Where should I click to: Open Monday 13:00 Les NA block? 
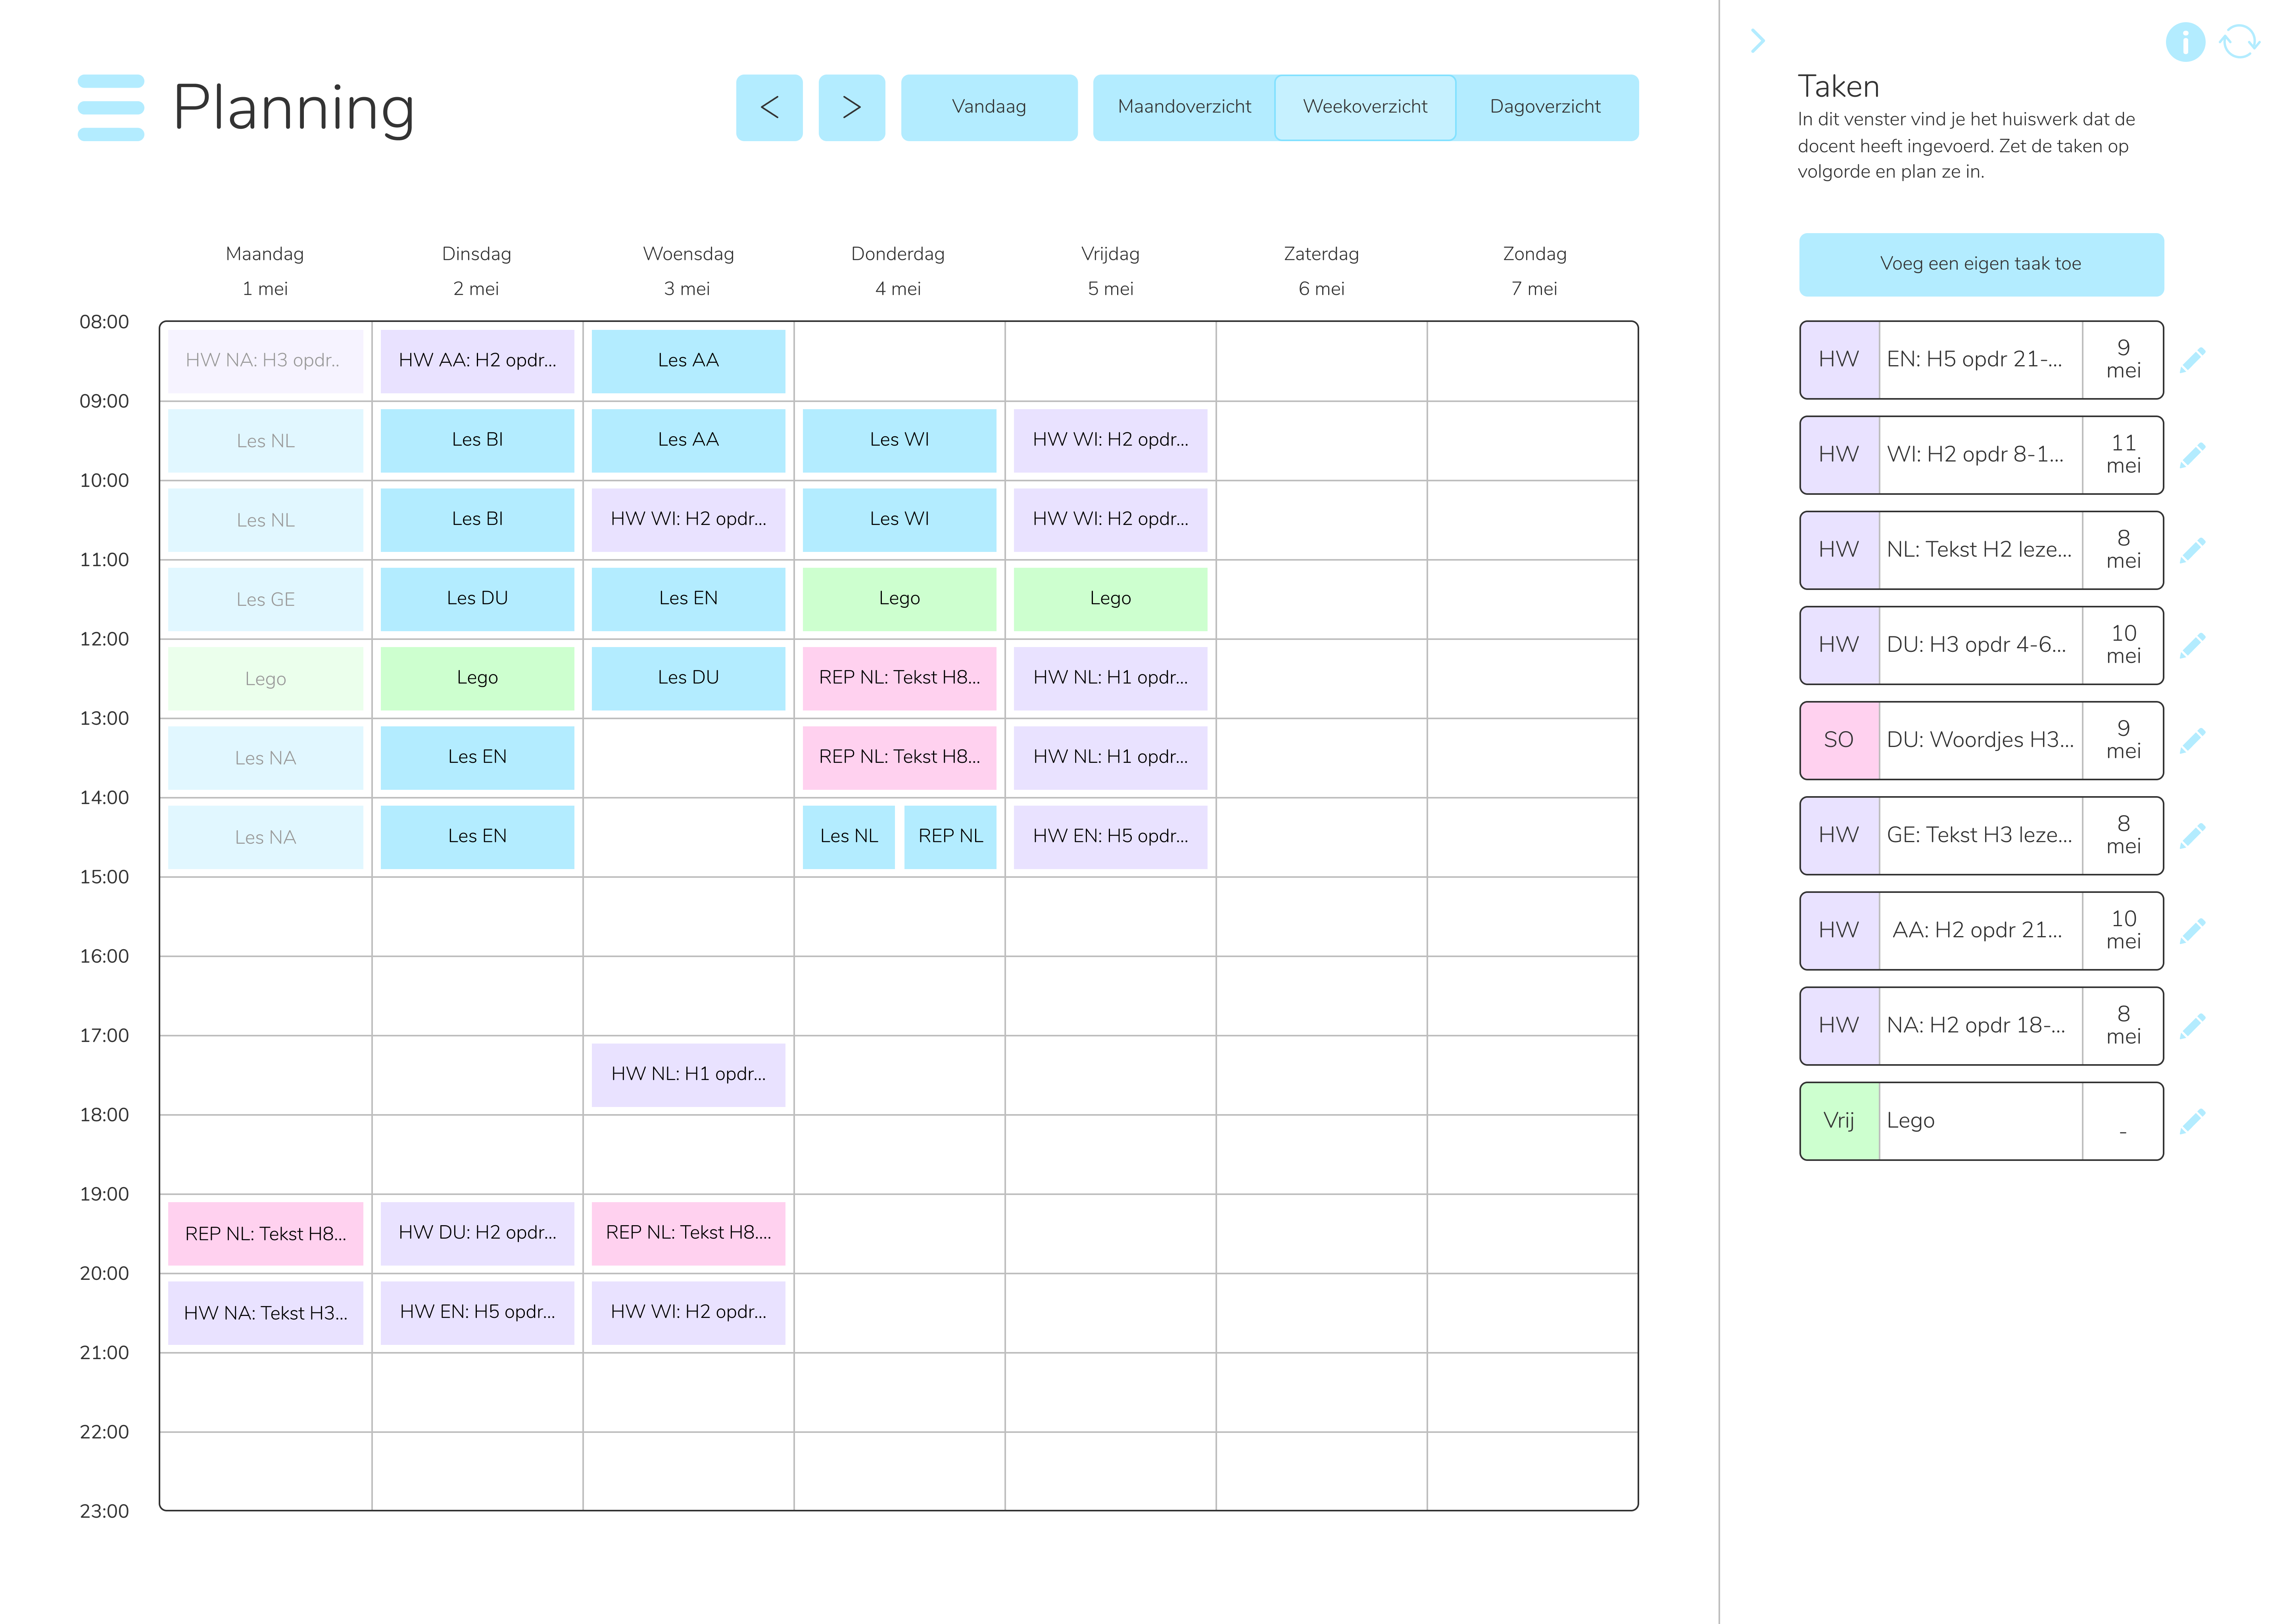(x=265, y=758)
